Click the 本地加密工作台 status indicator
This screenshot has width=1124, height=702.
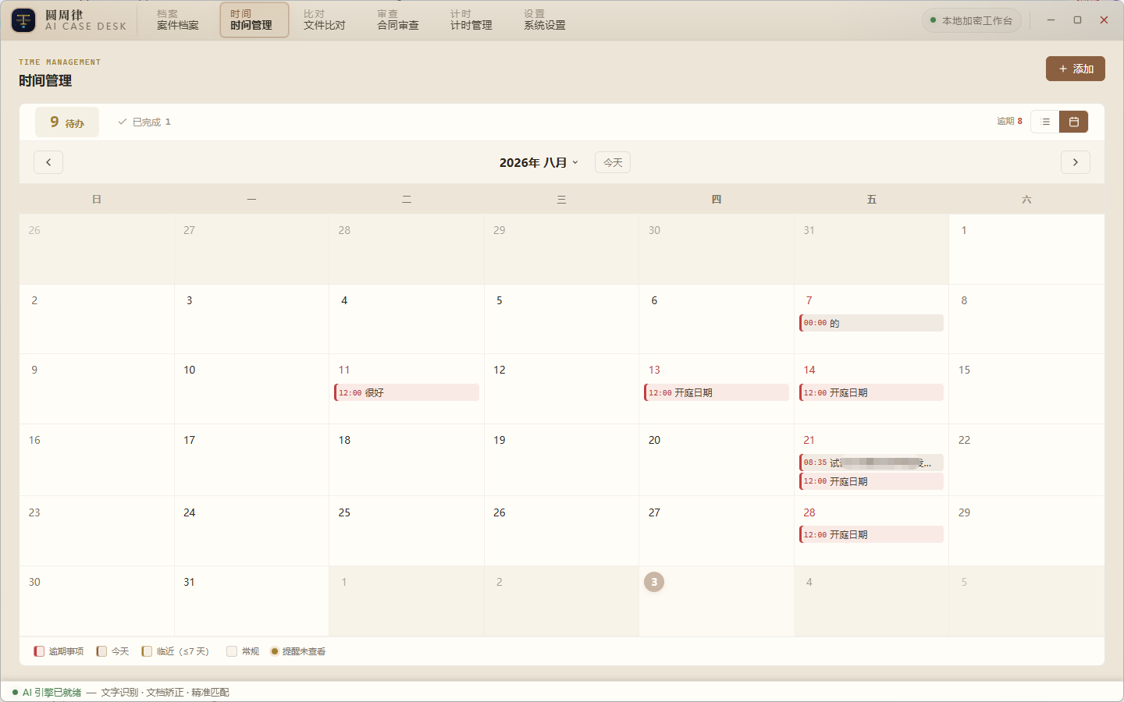tap(972, 20)
